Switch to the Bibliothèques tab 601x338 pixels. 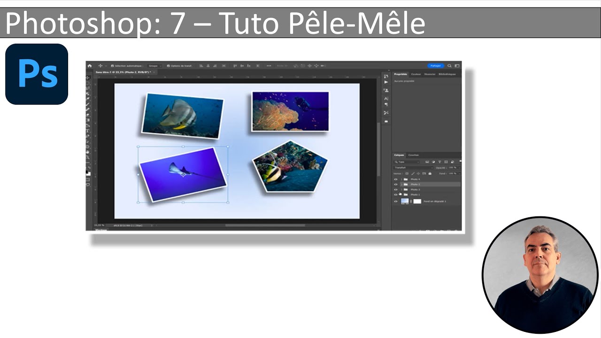click(447, 74)
